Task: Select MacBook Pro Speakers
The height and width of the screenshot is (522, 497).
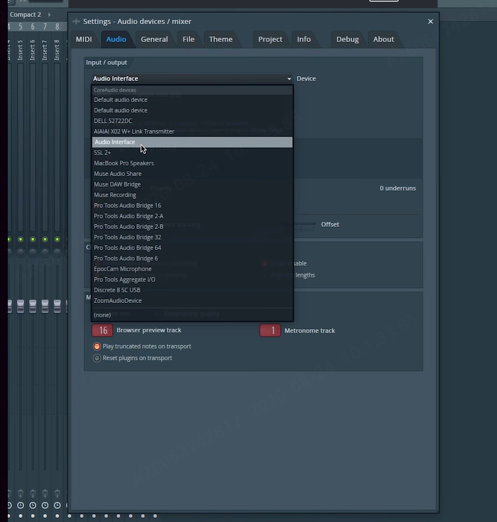Action: (192, 163)
